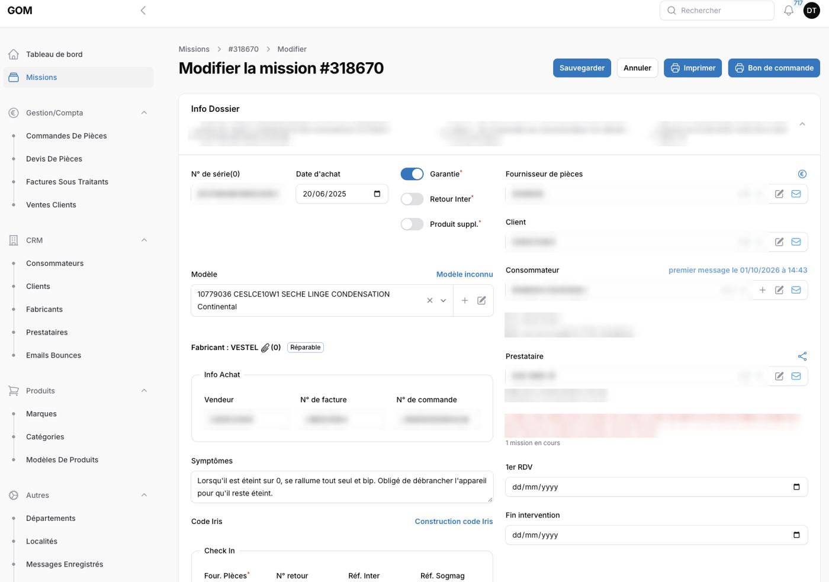Turn off the Garantie switch
The image size is (829, 582).
pos(412,174)
